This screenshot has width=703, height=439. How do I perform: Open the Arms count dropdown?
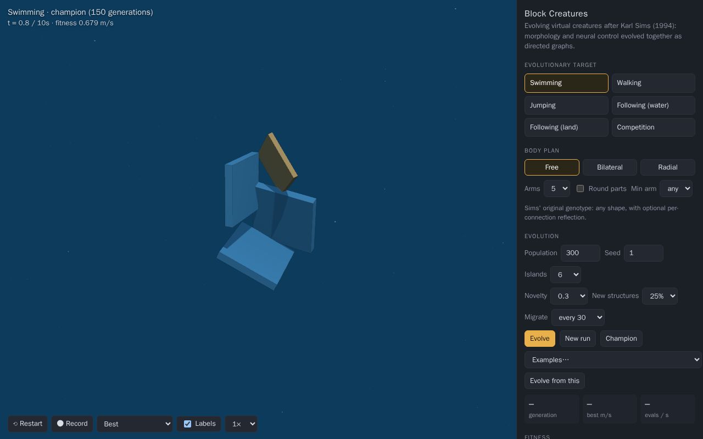(557, 189)
